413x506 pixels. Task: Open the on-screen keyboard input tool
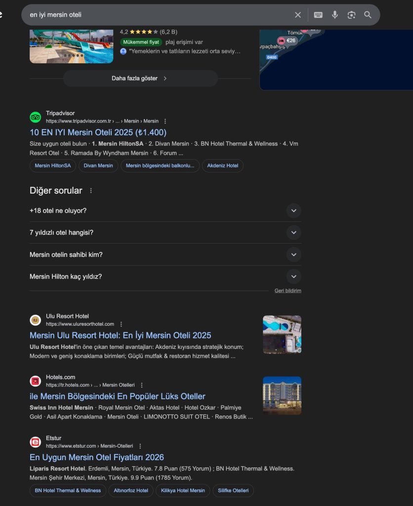coord(318,15)
